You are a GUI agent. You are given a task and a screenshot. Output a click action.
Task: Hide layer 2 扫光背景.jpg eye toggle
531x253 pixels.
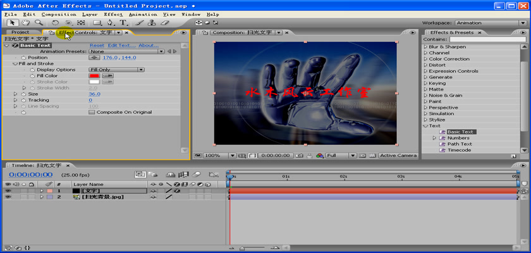tap(8, 197)
